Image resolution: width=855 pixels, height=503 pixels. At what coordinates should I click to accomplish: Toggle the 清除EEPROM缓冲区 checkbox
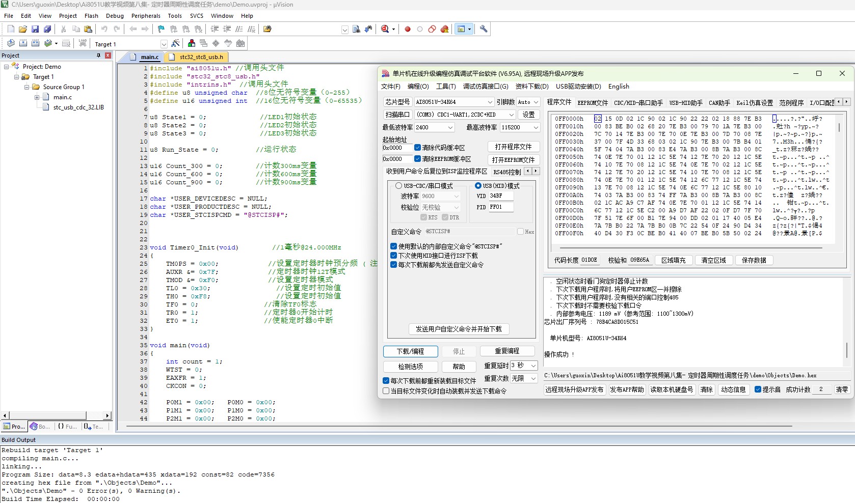click(x=417, y=159)
